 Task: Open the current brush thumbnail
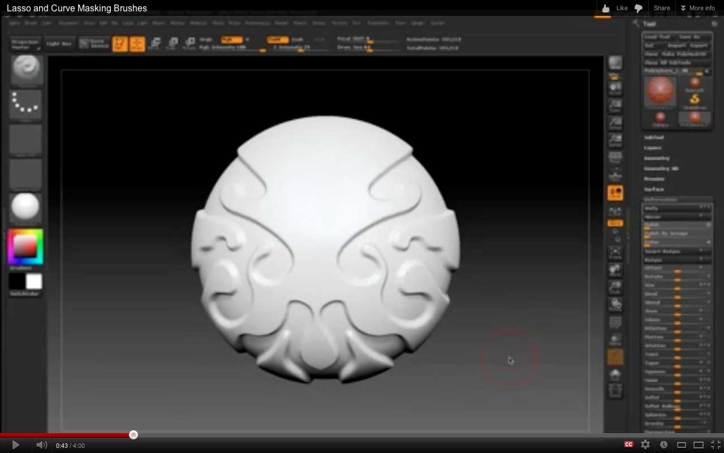coord(25,70)
